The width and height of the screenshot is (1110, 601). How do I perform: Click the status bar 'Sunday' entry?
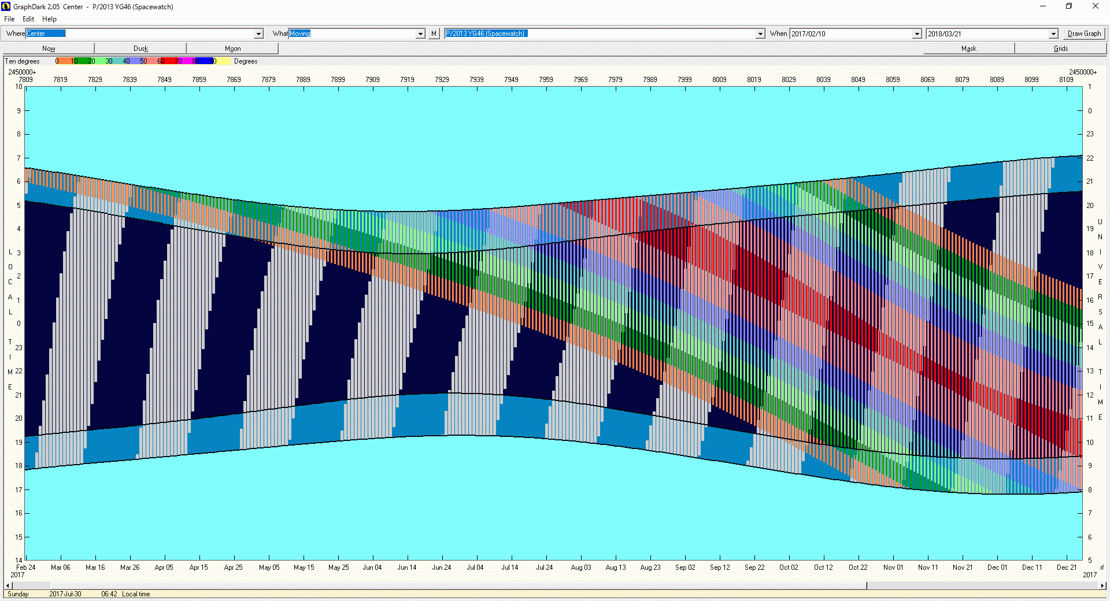coord(18,594)
